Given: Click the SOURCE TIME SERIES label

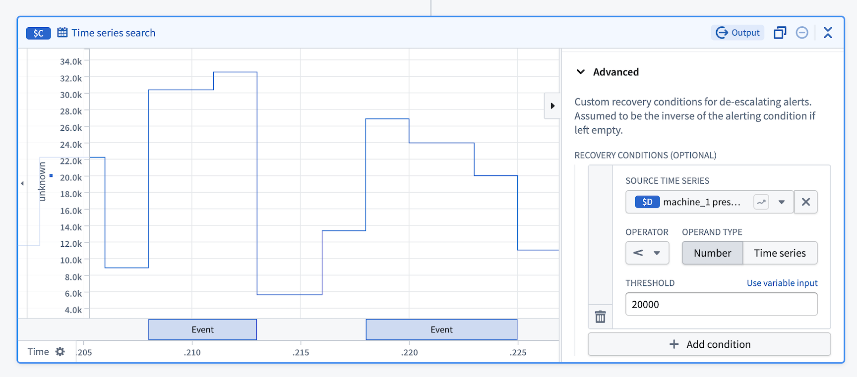Looking at the screenshot, I should (667, 181).
